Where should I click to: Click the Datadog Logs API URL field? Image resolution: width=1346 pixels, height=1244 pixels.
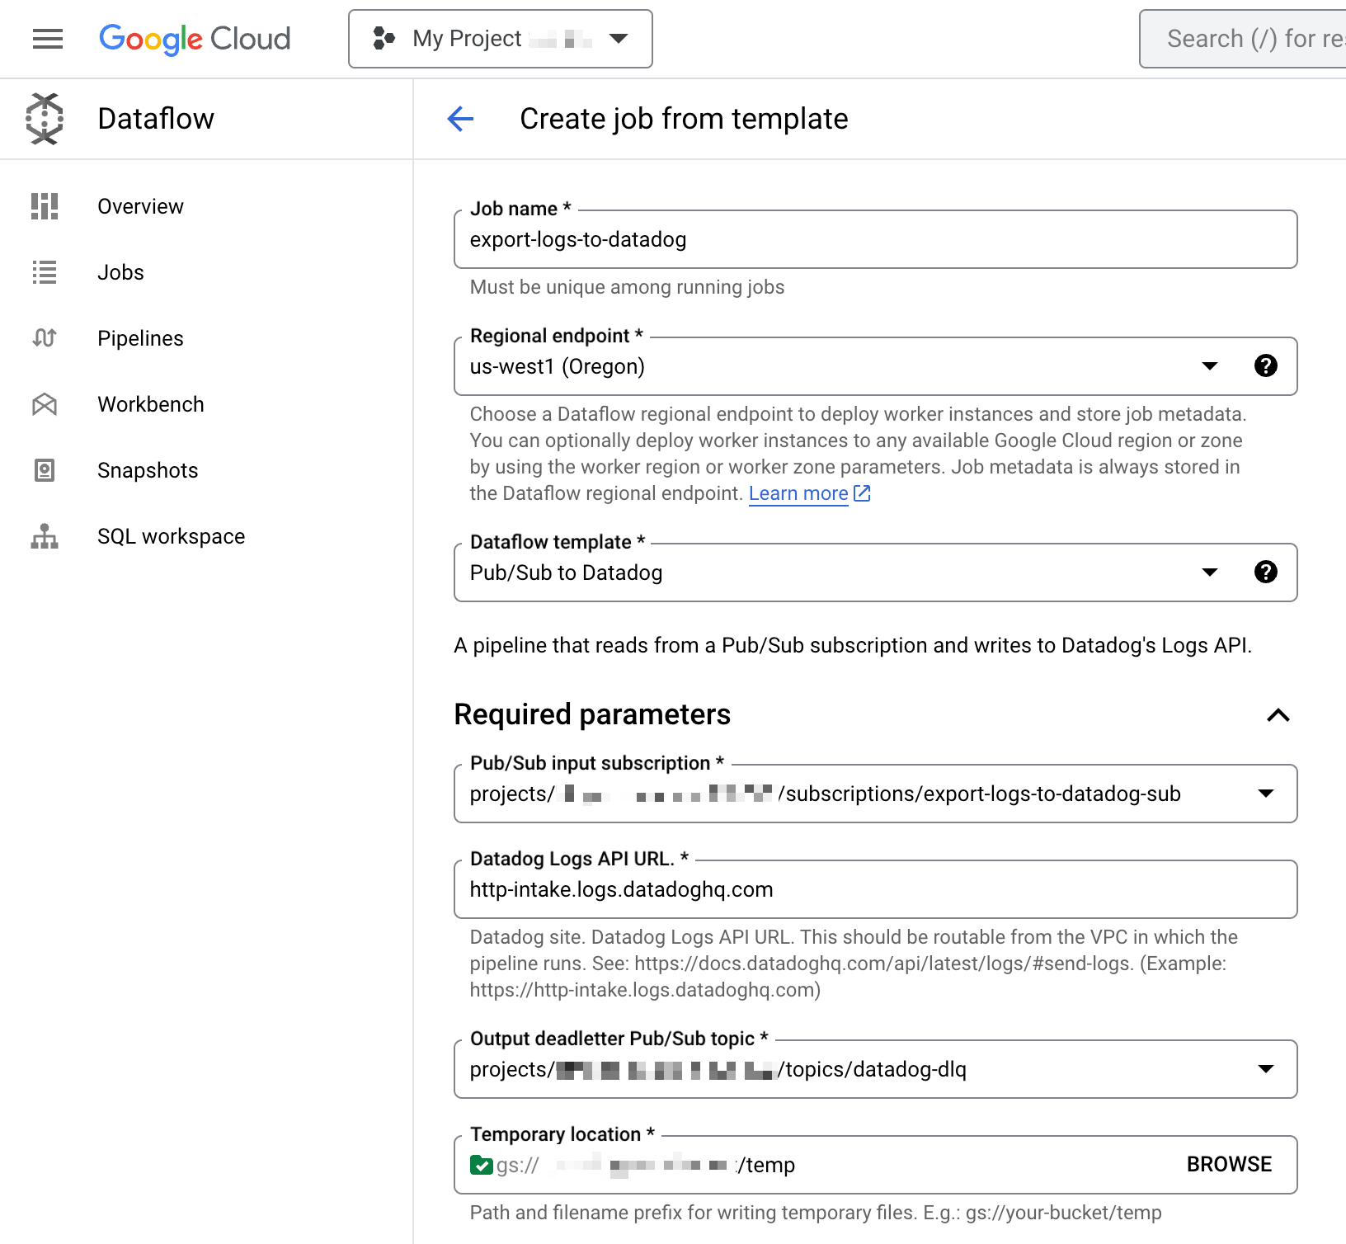tap(875, 889)
